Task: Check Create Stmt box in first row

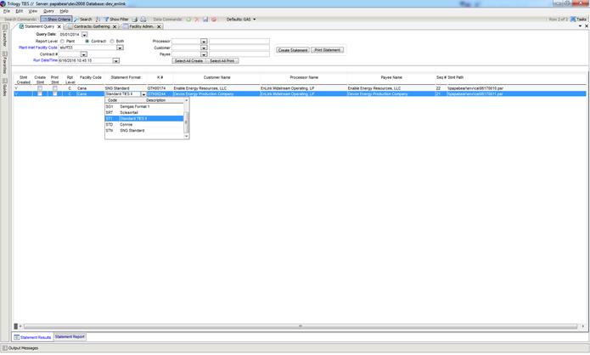Action: 40,88
